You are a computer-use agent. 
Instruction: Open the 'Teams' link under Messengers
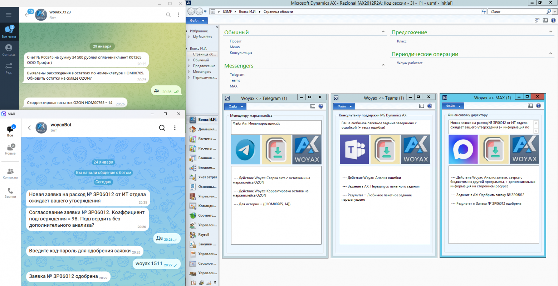[235, 81]
